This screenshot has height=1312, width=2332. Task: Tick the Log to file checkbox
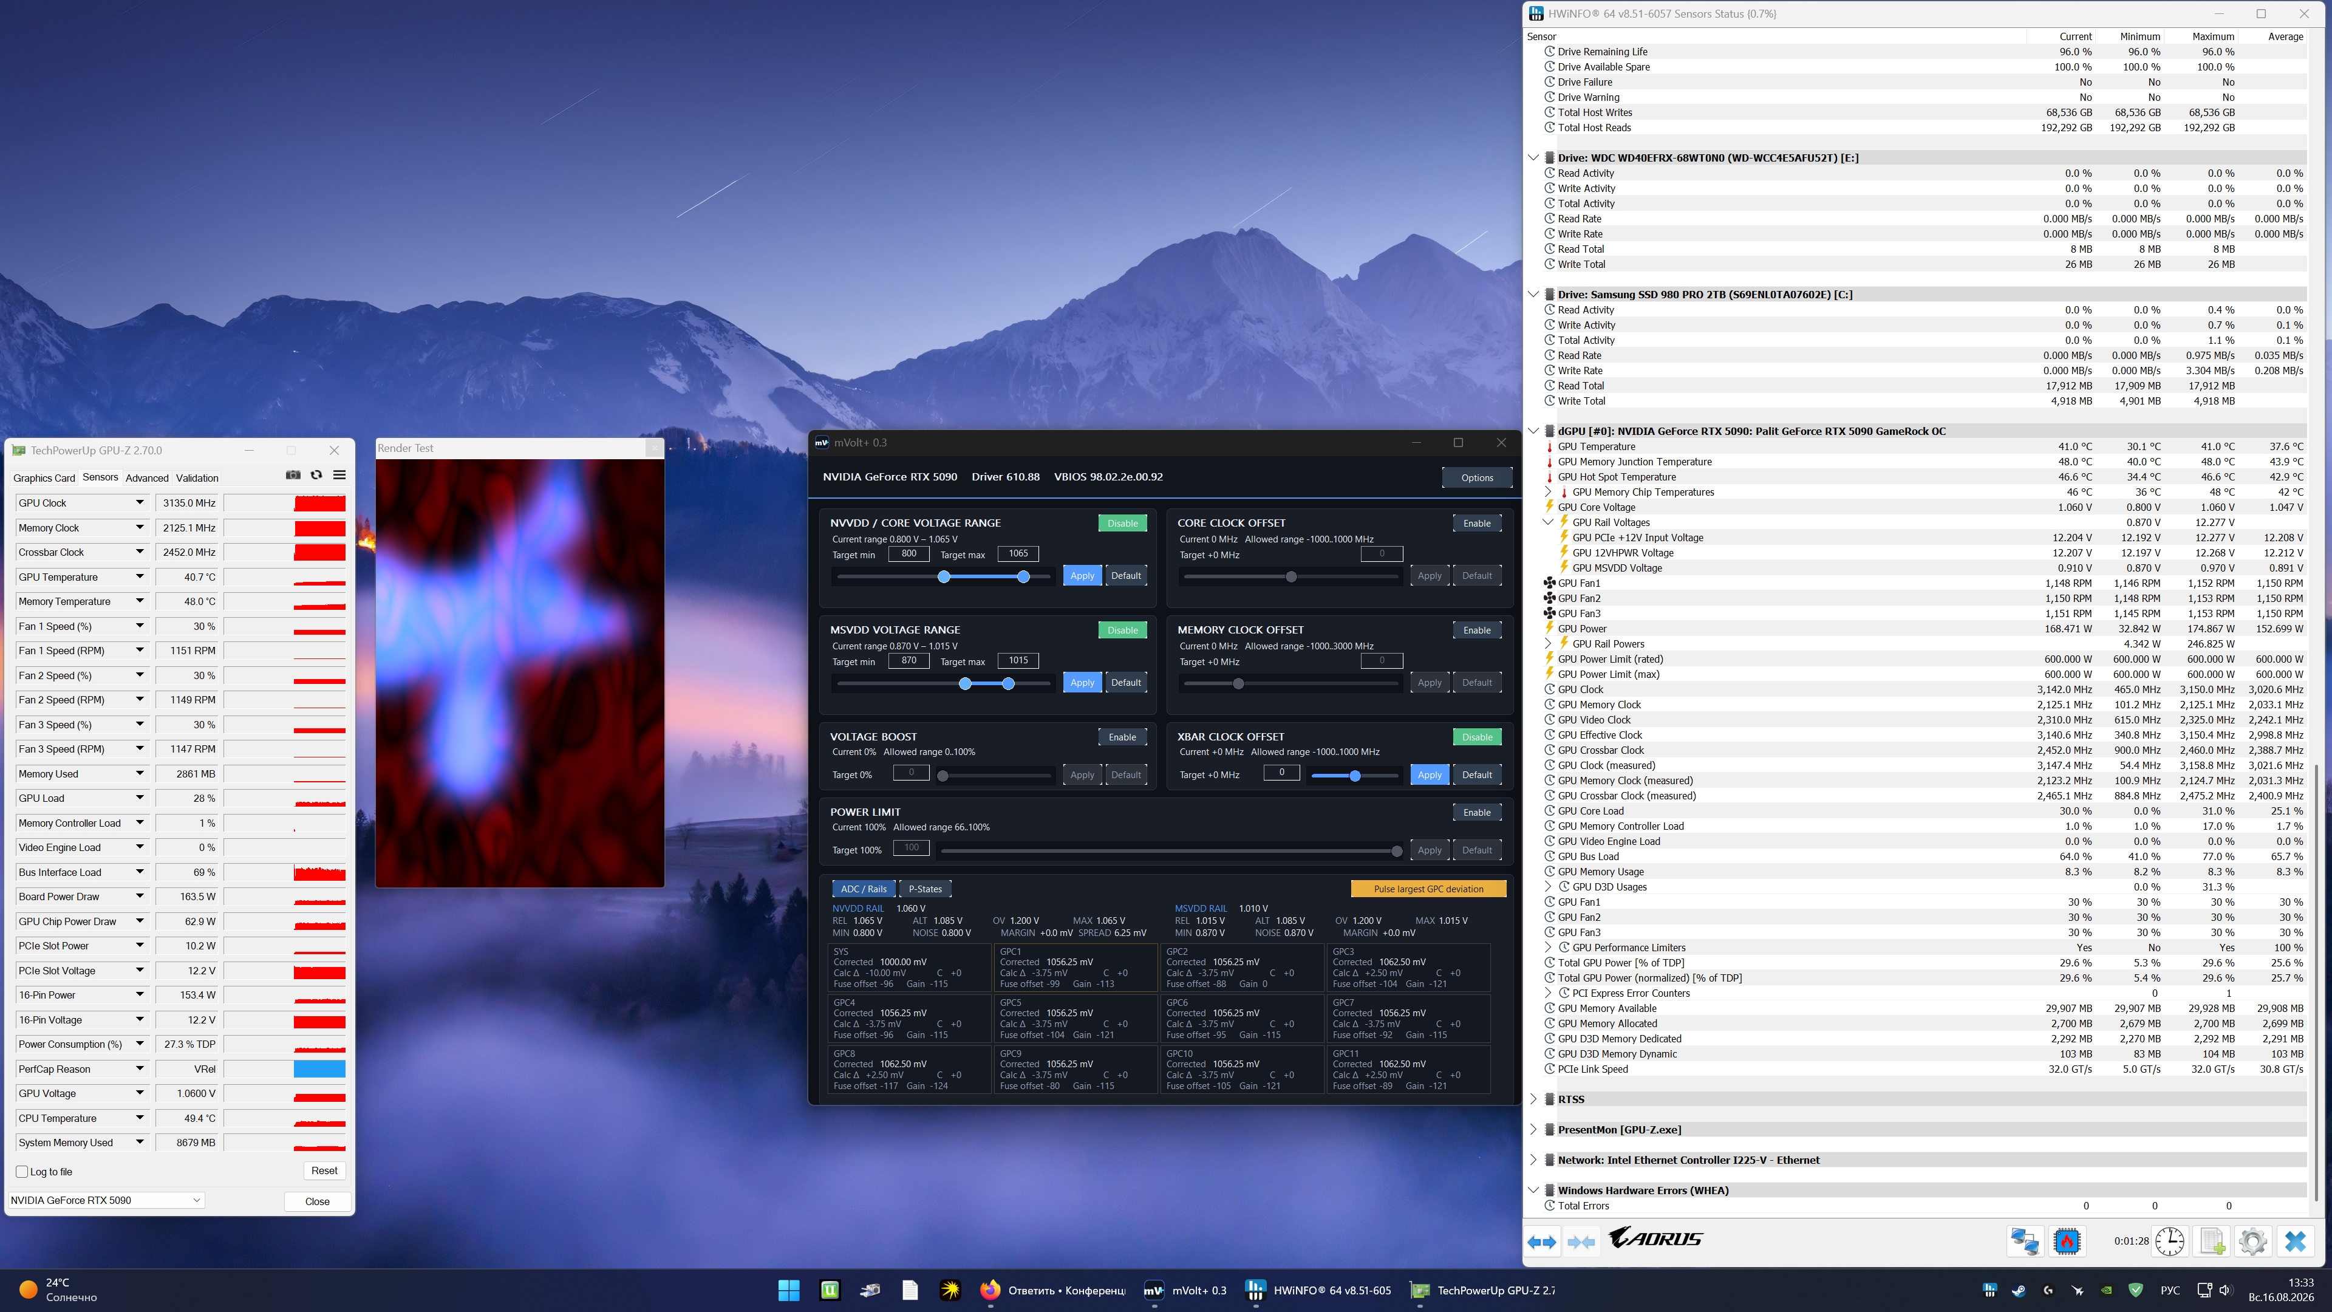(x=22, y=1172)
